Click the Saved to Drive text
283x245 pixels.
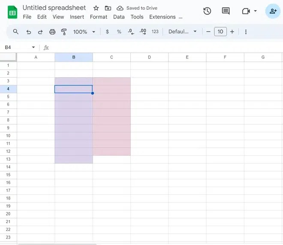click(x=141, y=8)
